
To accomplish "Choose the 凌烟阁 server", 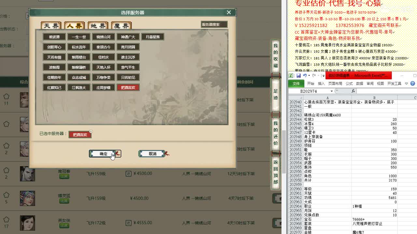I will [54, 67].
